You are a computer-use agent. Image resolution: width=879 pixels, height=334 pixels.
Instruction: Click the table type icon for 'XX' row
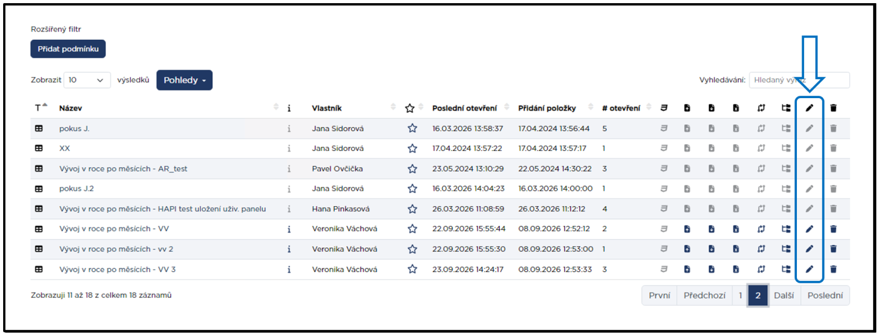(x=39, y=148)
